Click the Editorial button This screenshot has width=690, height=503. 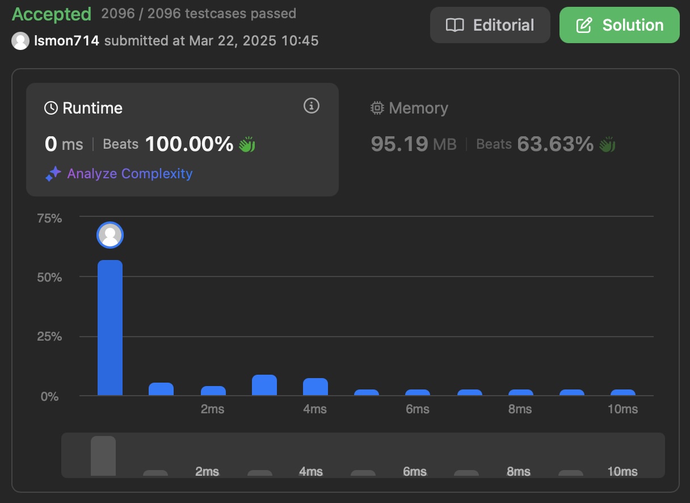[x=490, y=25]
